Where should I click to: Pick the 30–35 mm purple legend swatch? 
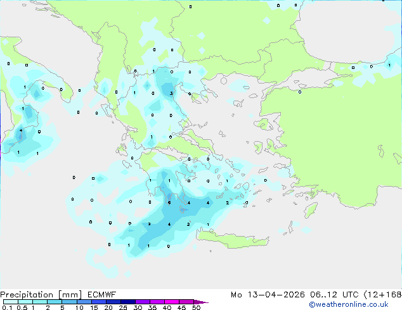[x=143, y=302]
